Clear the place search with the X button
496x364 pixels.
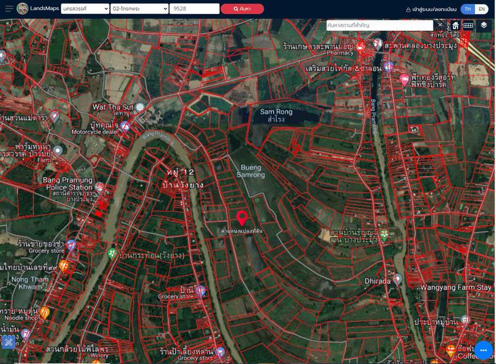click(x=440, y=26)
